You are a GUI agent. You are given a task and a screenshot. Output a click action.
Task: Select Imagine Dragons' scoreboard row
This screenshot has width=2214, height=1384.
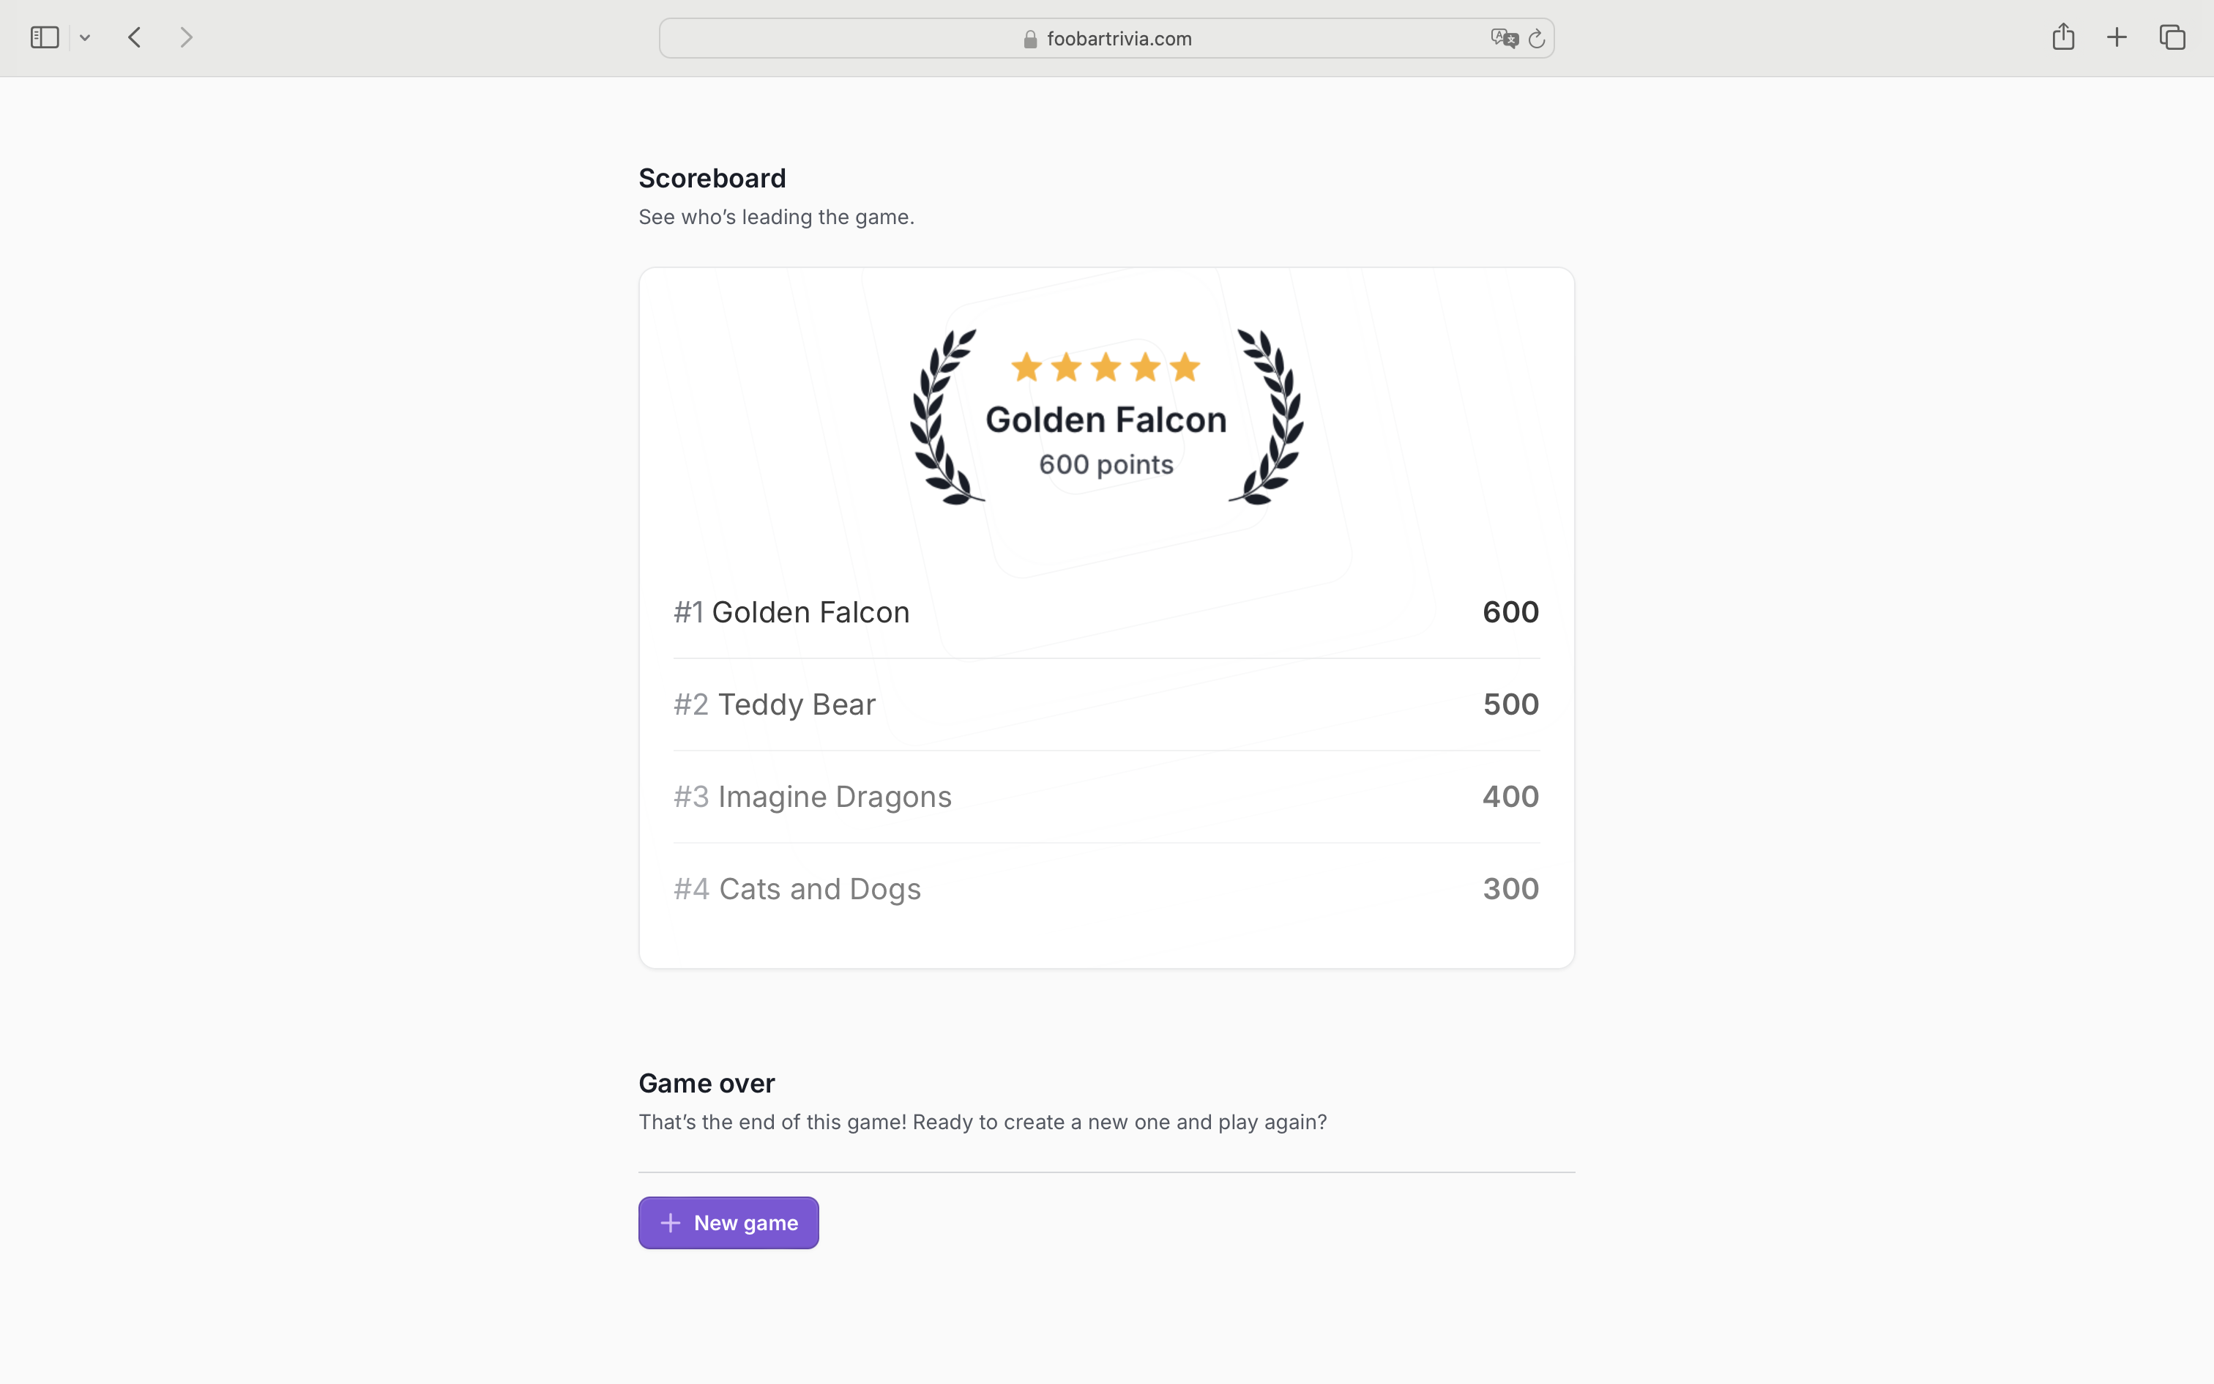[1104, 795]
